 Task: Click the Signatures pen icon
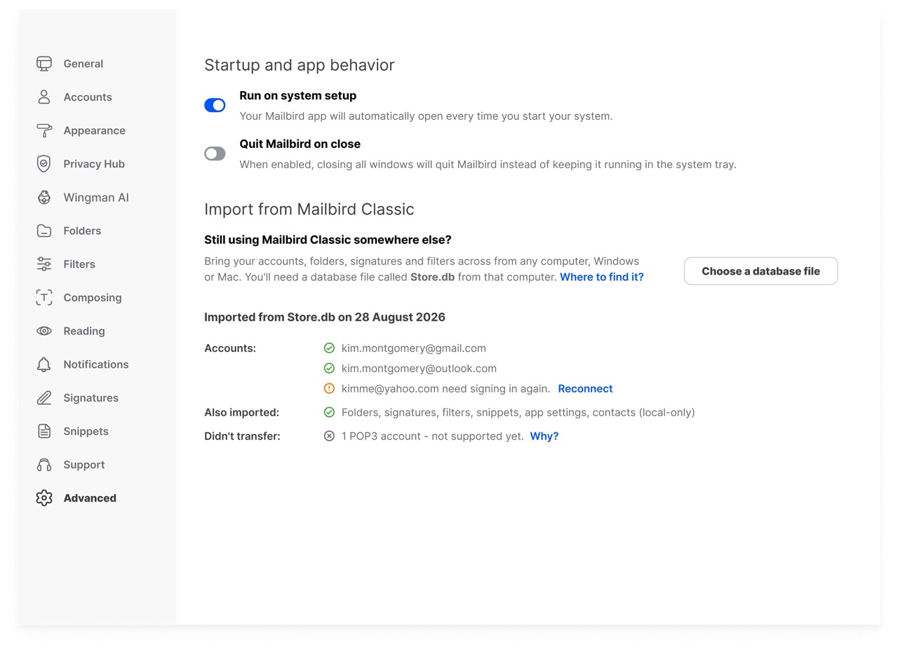[x=44, y=398]
